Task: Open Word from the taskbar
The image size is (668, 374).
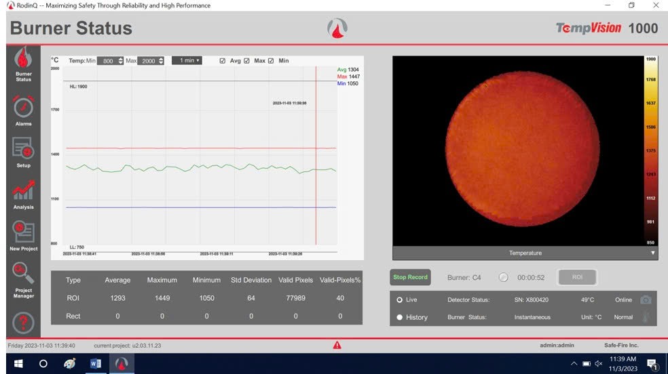Action: (96, 364)
